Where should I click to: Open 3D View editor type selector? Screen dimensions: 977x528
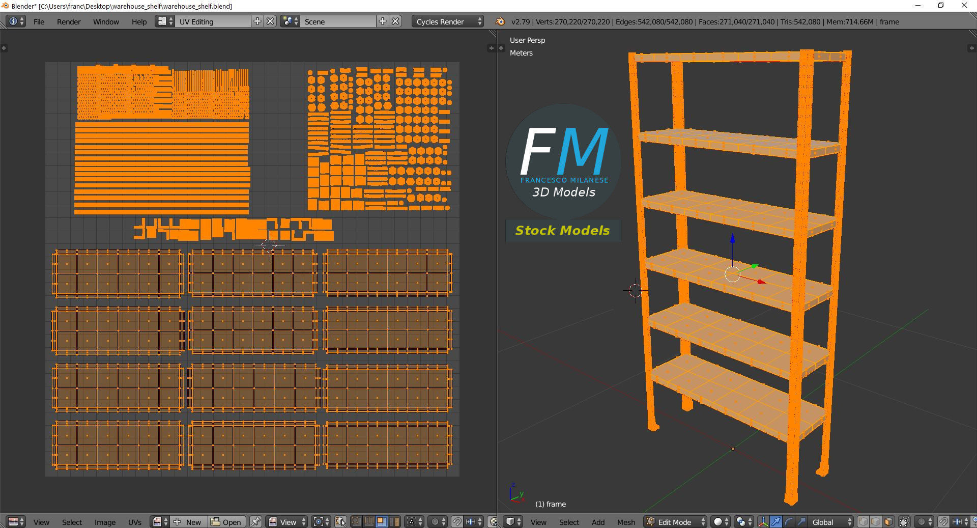[x=513, y=522]
